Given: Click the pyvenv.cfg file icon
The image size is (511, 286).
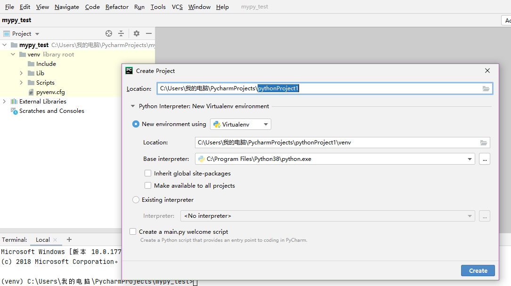Looking at the screenshot, I should point(31,92).
